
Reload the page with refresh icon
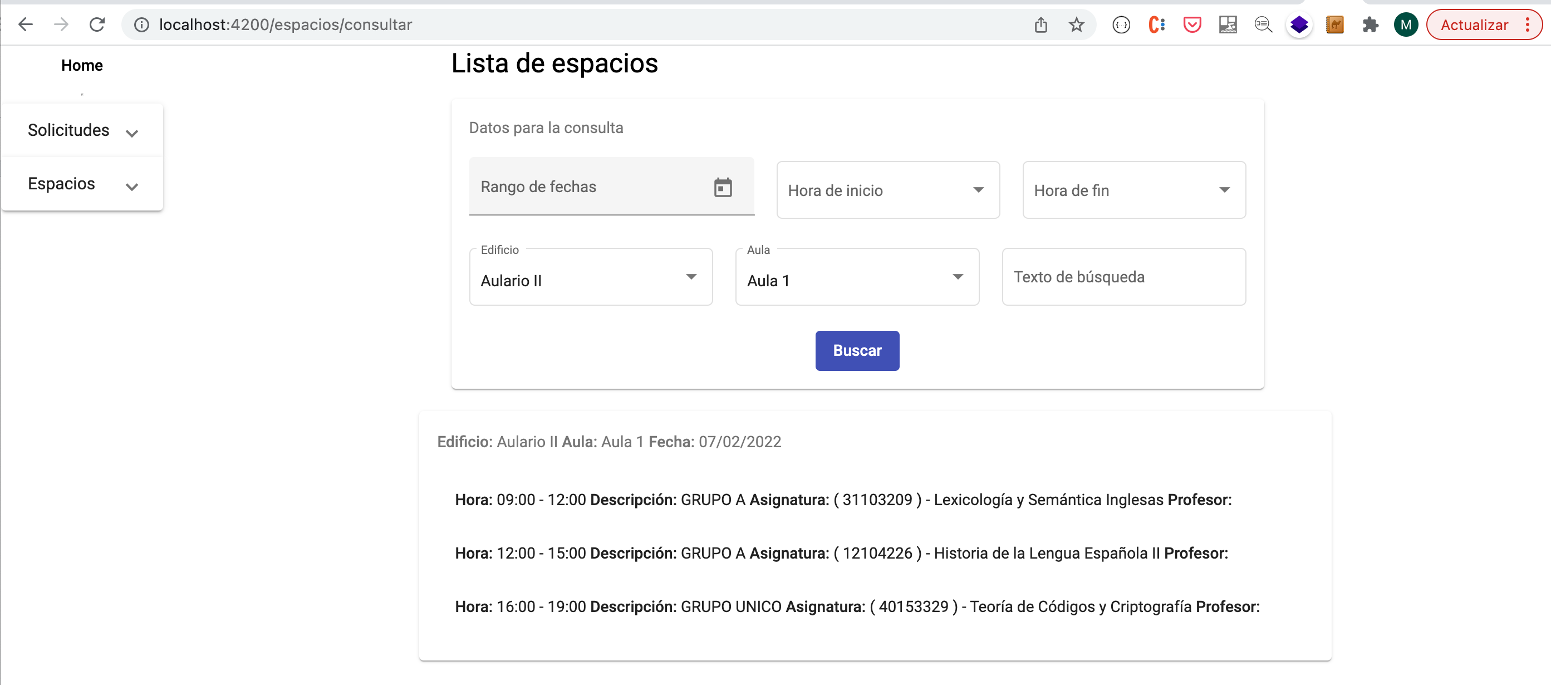click(x=97, y=25)
